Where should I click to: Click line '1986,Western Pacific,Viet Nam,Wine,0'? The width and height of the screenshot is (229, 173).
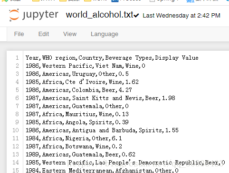(86, 66)
